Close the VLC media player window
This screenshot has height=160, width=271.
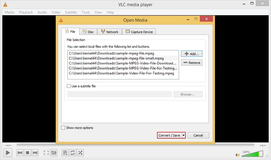tap(262, 3)
